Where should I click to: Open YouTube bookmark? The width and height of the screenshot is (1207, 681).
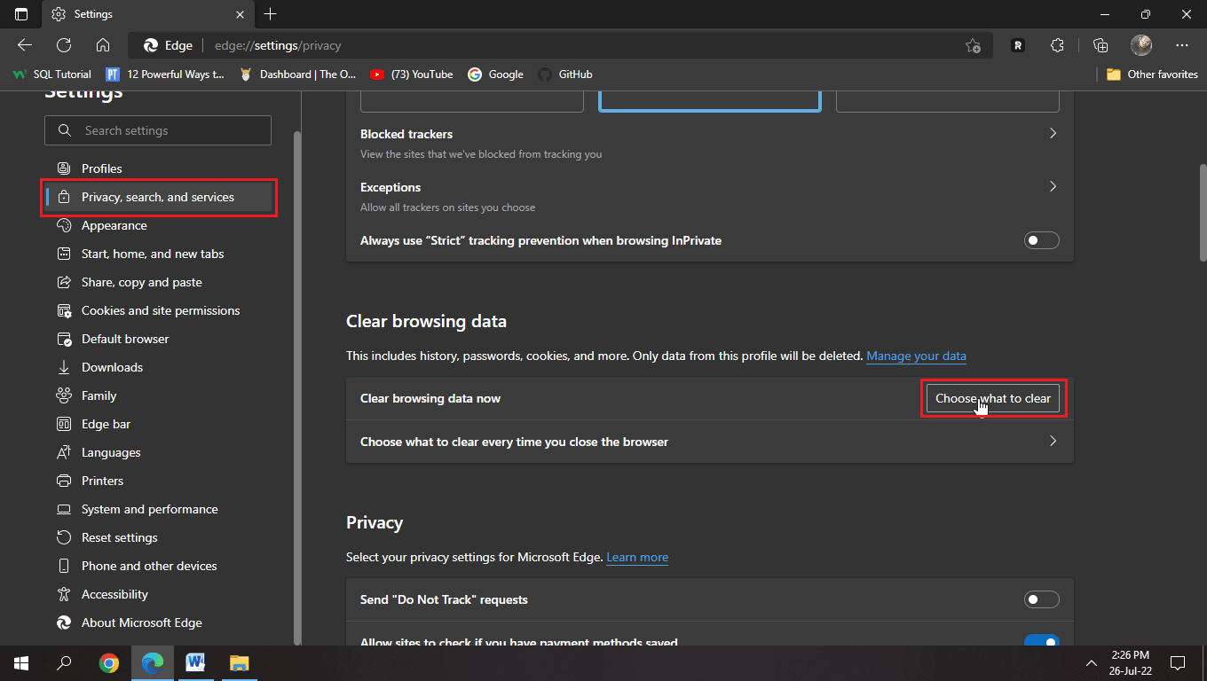(411, 74)
